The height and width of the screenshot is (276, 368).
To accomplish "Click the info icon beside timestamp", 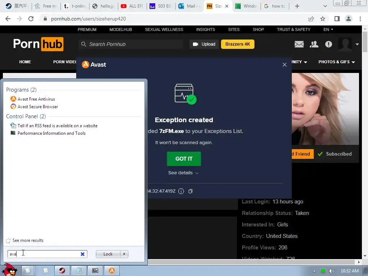I will (181, 191).
